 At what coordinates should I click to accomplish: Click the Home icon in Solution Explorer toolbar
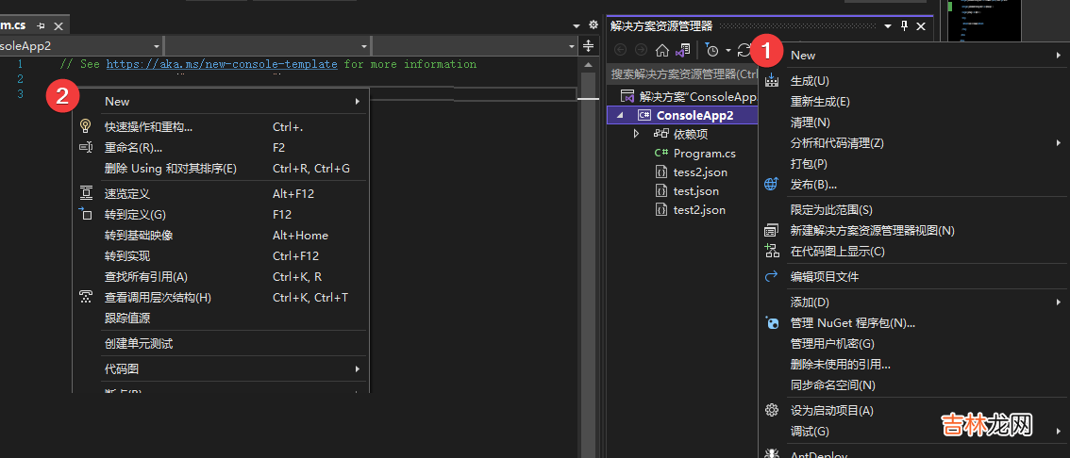662,50
